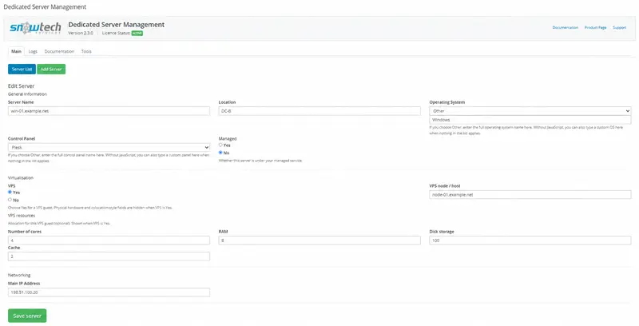Click the Add Server button

pos(51,69)
